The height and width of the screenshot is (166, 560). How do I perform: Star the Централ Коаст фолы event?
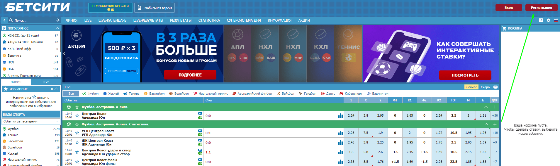tap(77, 162)
